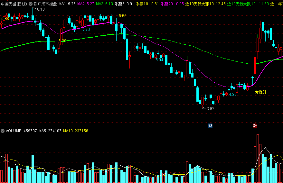Click the 乖离10: -0.61 value
Image resolution: width=283 pixels, height=183 pixels.
147,4
